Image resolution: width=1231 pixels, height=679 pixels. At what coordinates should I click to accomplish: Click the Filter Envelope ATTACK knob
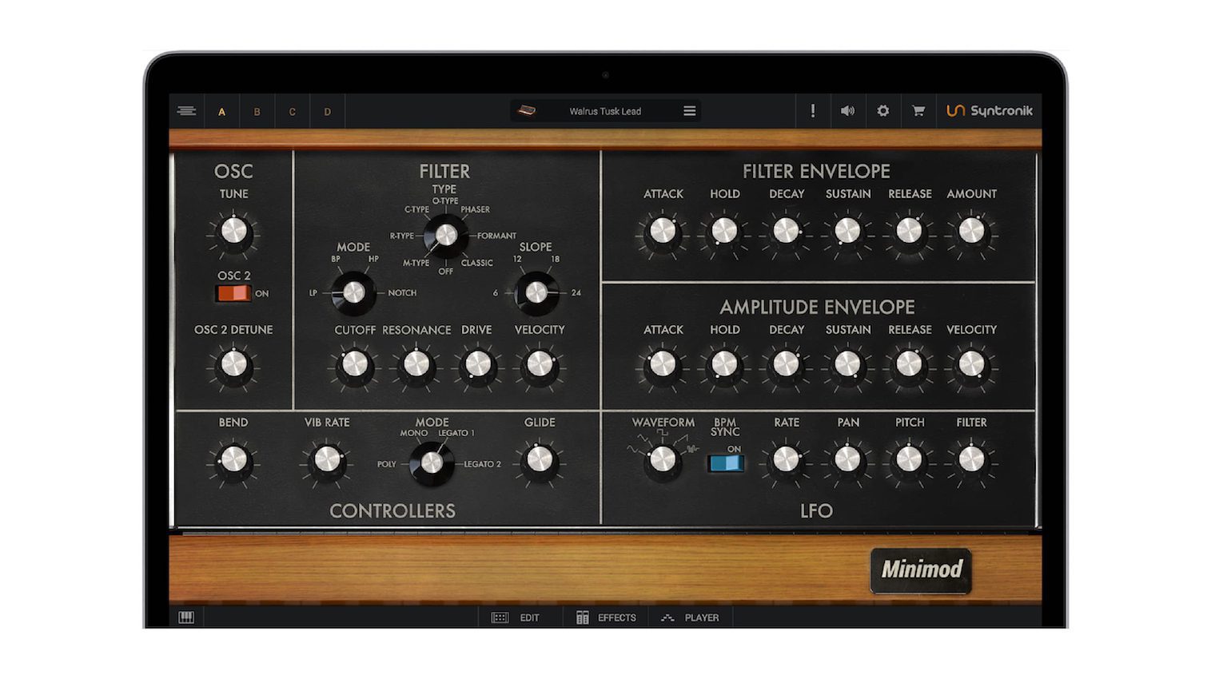coord(663,231)
